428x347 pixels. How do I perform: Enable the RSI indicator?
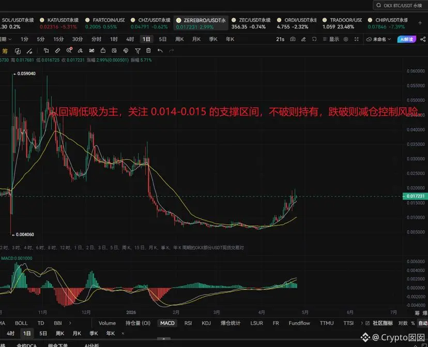click(x=188, y=323)
